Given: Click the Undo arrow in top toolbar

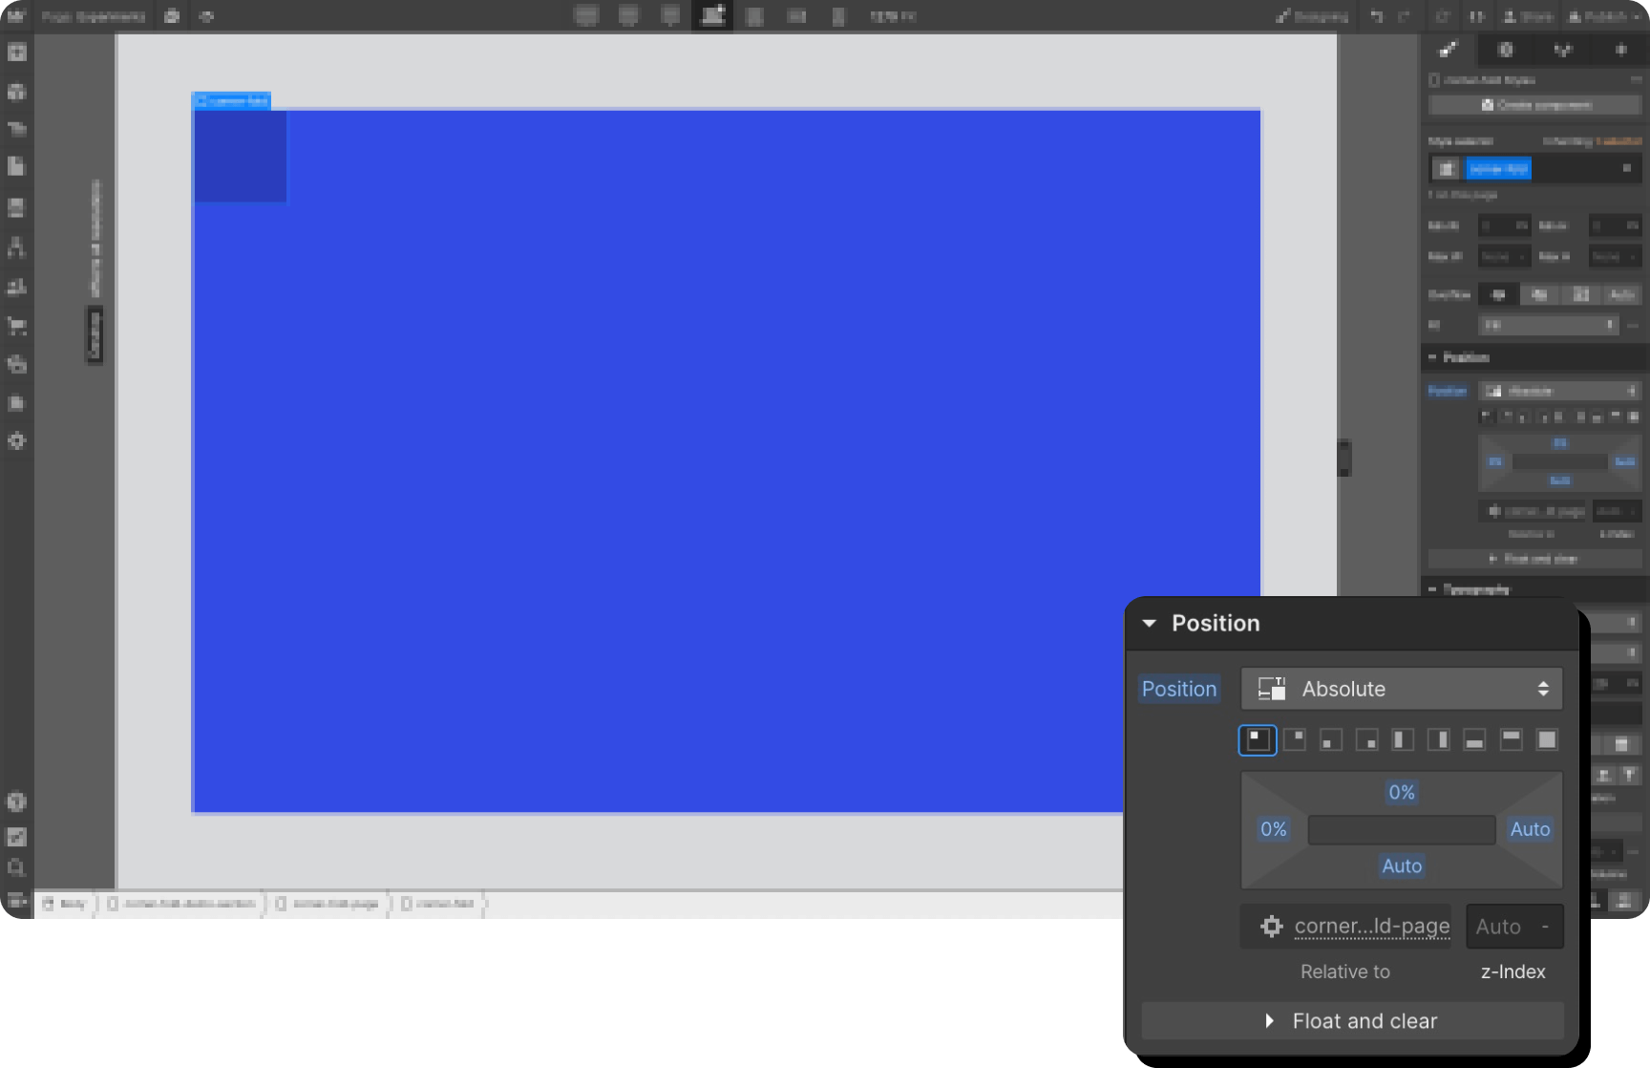Looking at the screenshot, I should click(x=1375, y=16).
